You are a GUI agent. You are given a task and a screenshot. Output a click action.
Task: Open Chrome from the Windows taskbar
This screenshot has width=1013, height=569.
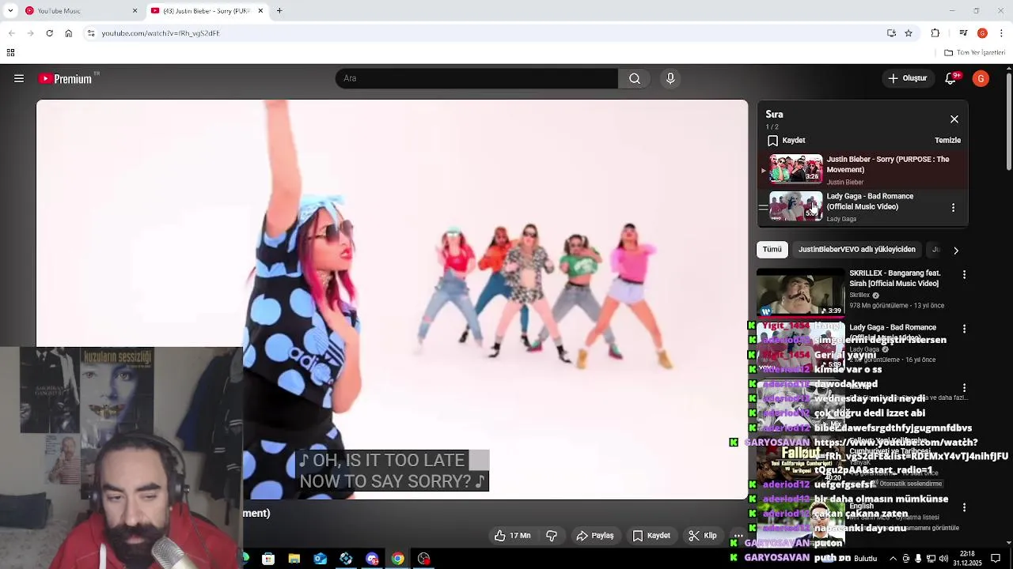click(398, 559)
